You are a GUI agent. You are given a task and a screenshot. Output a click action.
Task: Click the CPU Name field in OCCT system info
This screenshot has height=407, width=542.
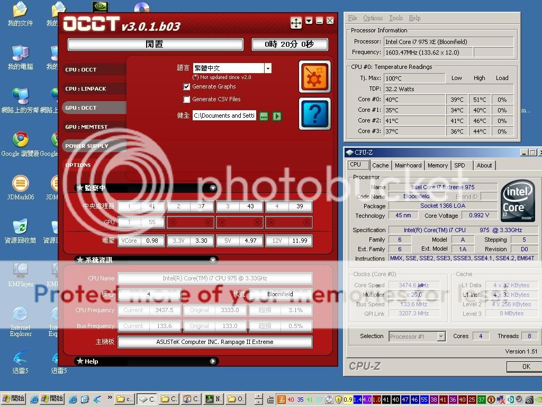pyautogui.click(x=215, y=278)
